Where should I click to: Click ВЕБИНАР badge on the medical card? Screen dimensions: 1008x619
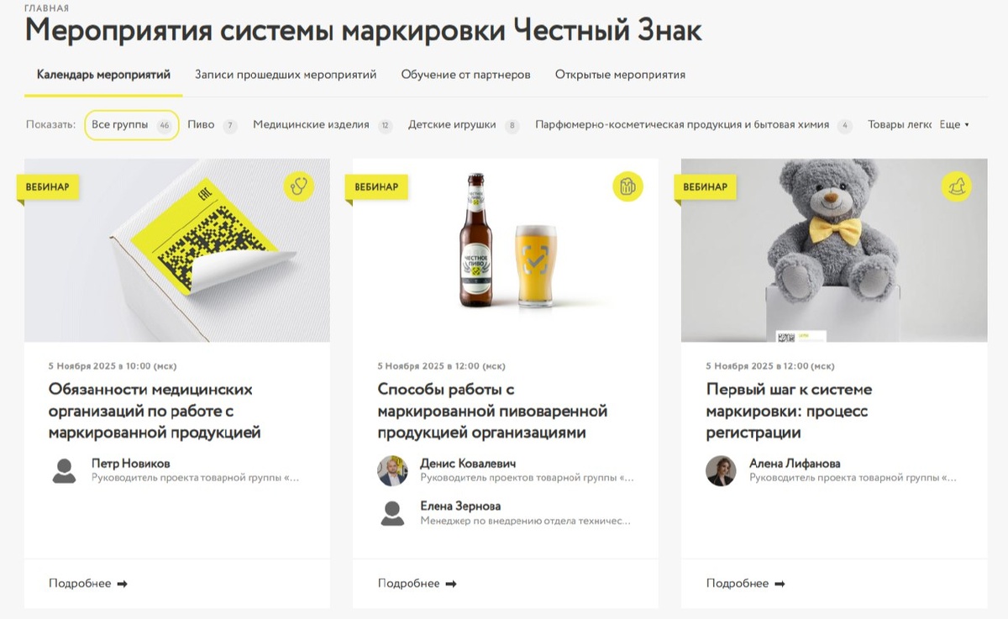tap(48, 186)
